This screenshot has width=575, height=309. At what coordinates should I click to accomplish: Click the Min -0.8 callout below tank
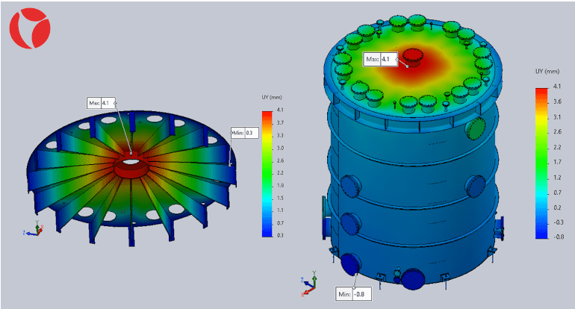[x=352, y=293]
